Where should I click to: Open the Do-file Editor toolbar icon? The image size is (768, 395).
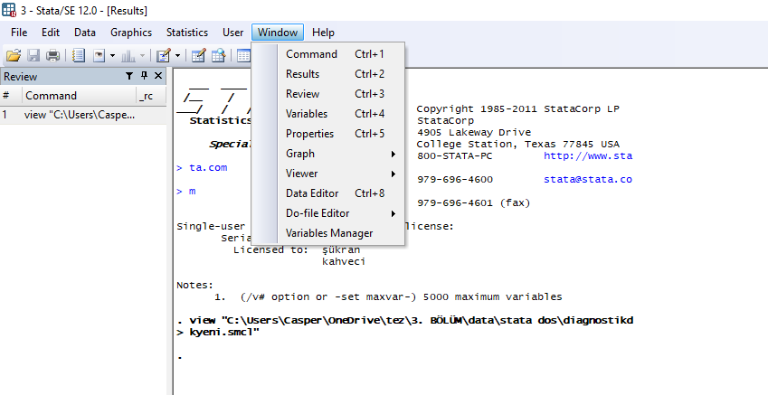tap(163, 56)
